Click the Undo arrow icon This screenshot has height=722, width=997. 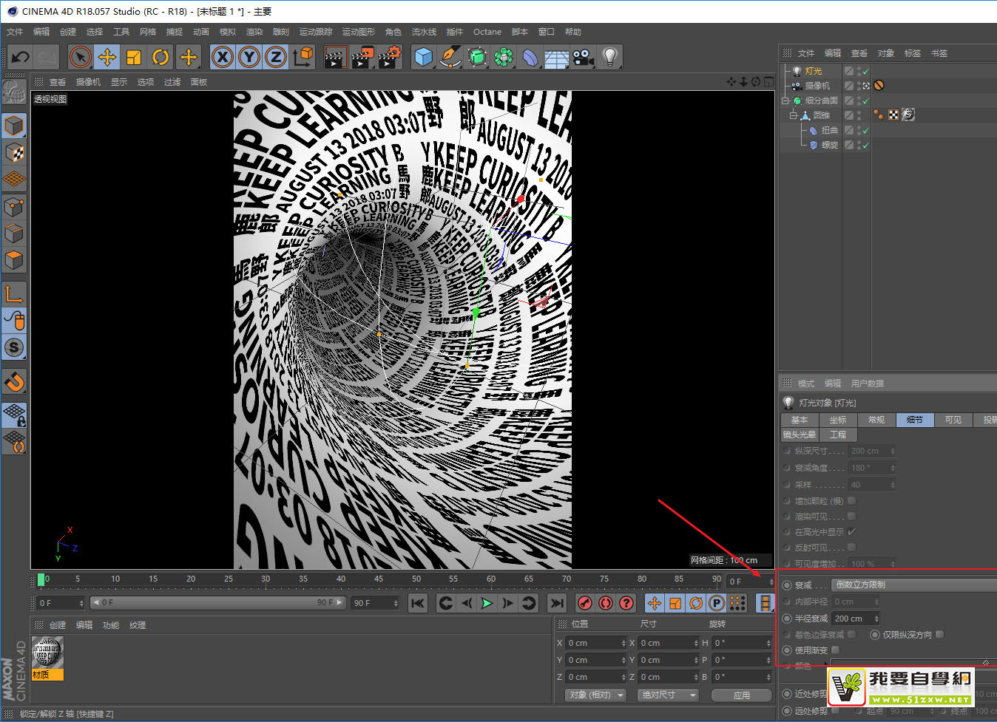21,57
